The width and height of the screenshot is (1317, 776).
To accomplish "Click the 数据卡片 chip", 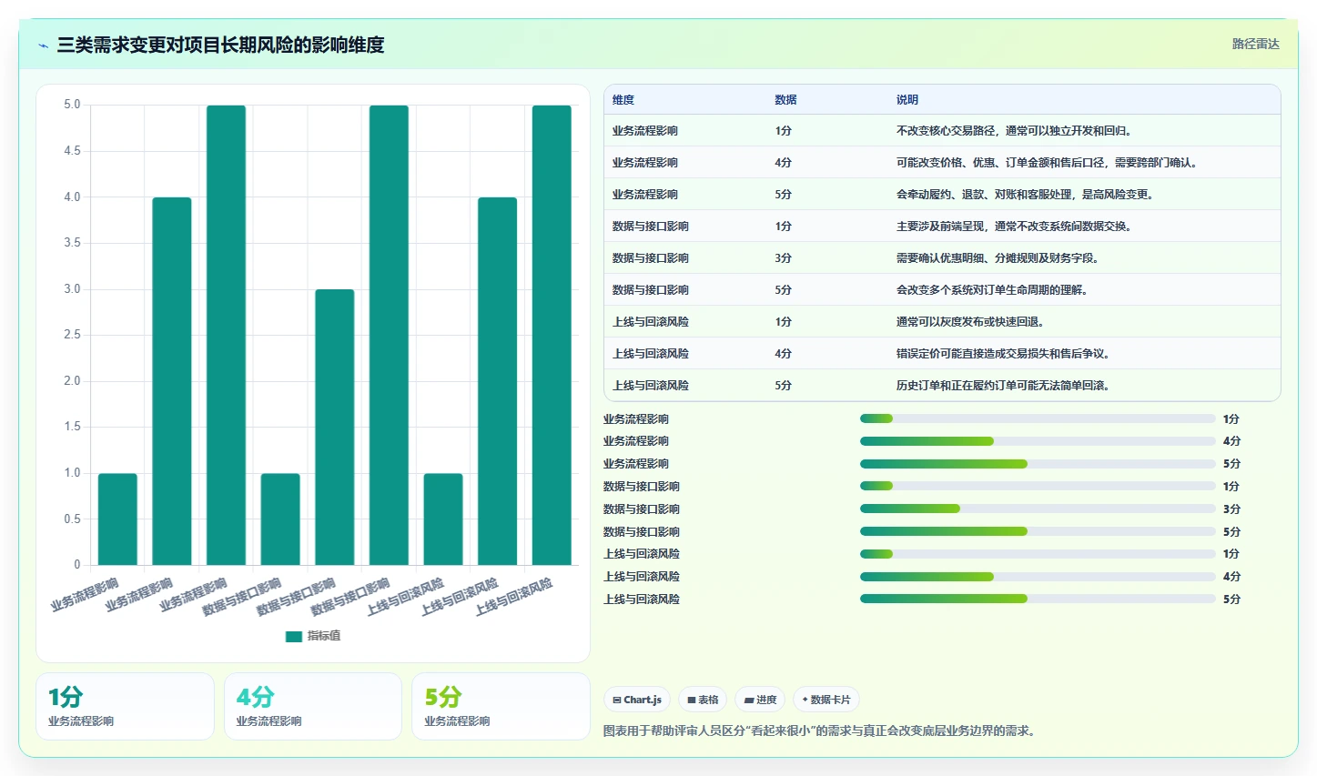I will click(x=826, y=700).
